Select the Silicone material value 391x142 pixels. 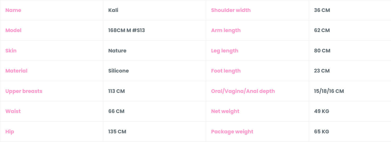point(119,71)
